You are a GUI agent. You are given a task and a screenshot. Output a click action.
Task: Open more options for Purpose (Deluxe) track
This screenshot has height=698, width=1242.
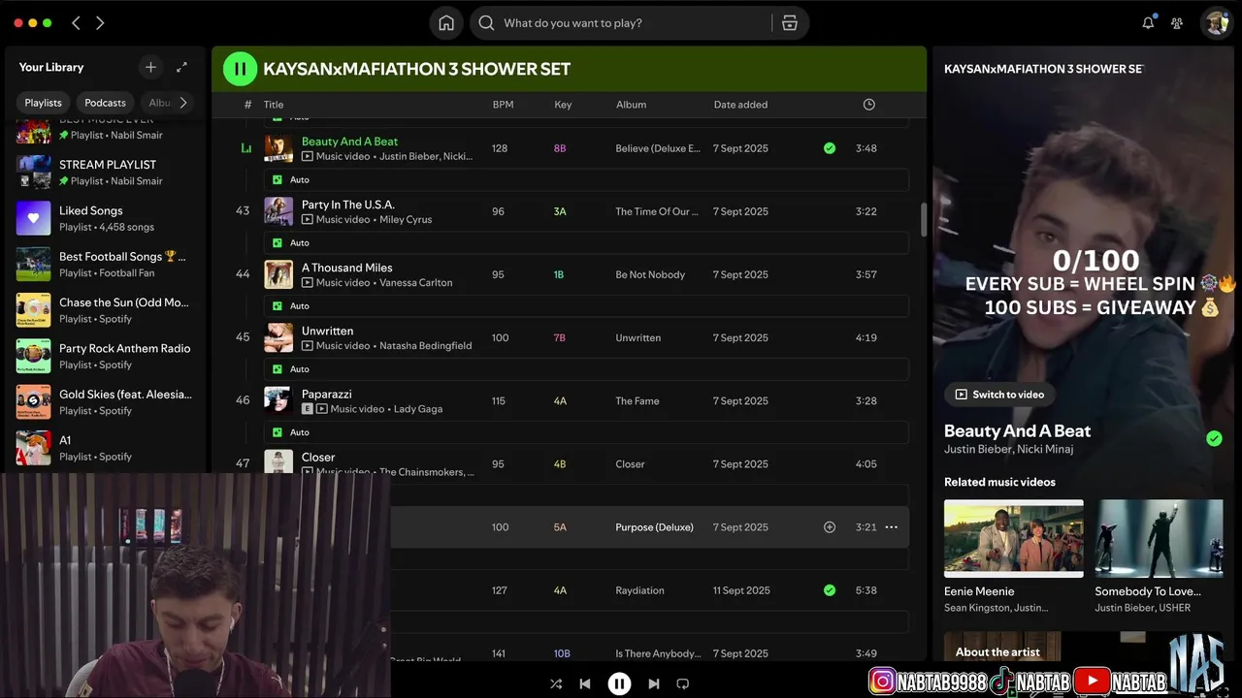pos(892,527)
